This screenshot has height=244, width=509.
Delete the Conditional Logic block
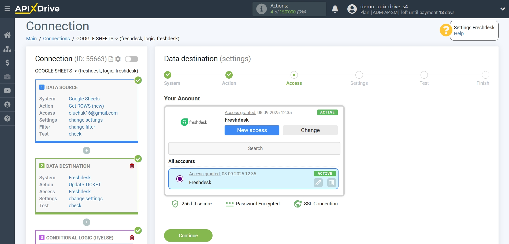(x=132, y=238)
